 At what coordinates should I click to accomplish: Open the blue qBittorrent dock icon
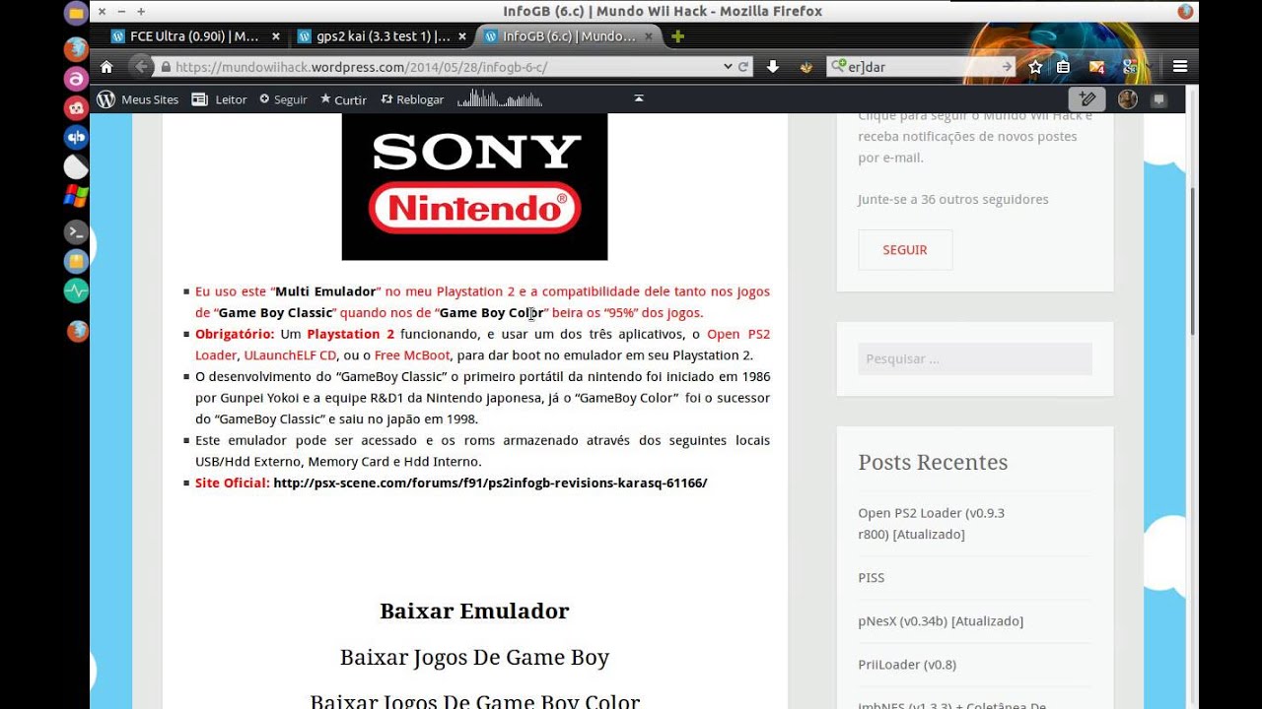tap(76, 137)
